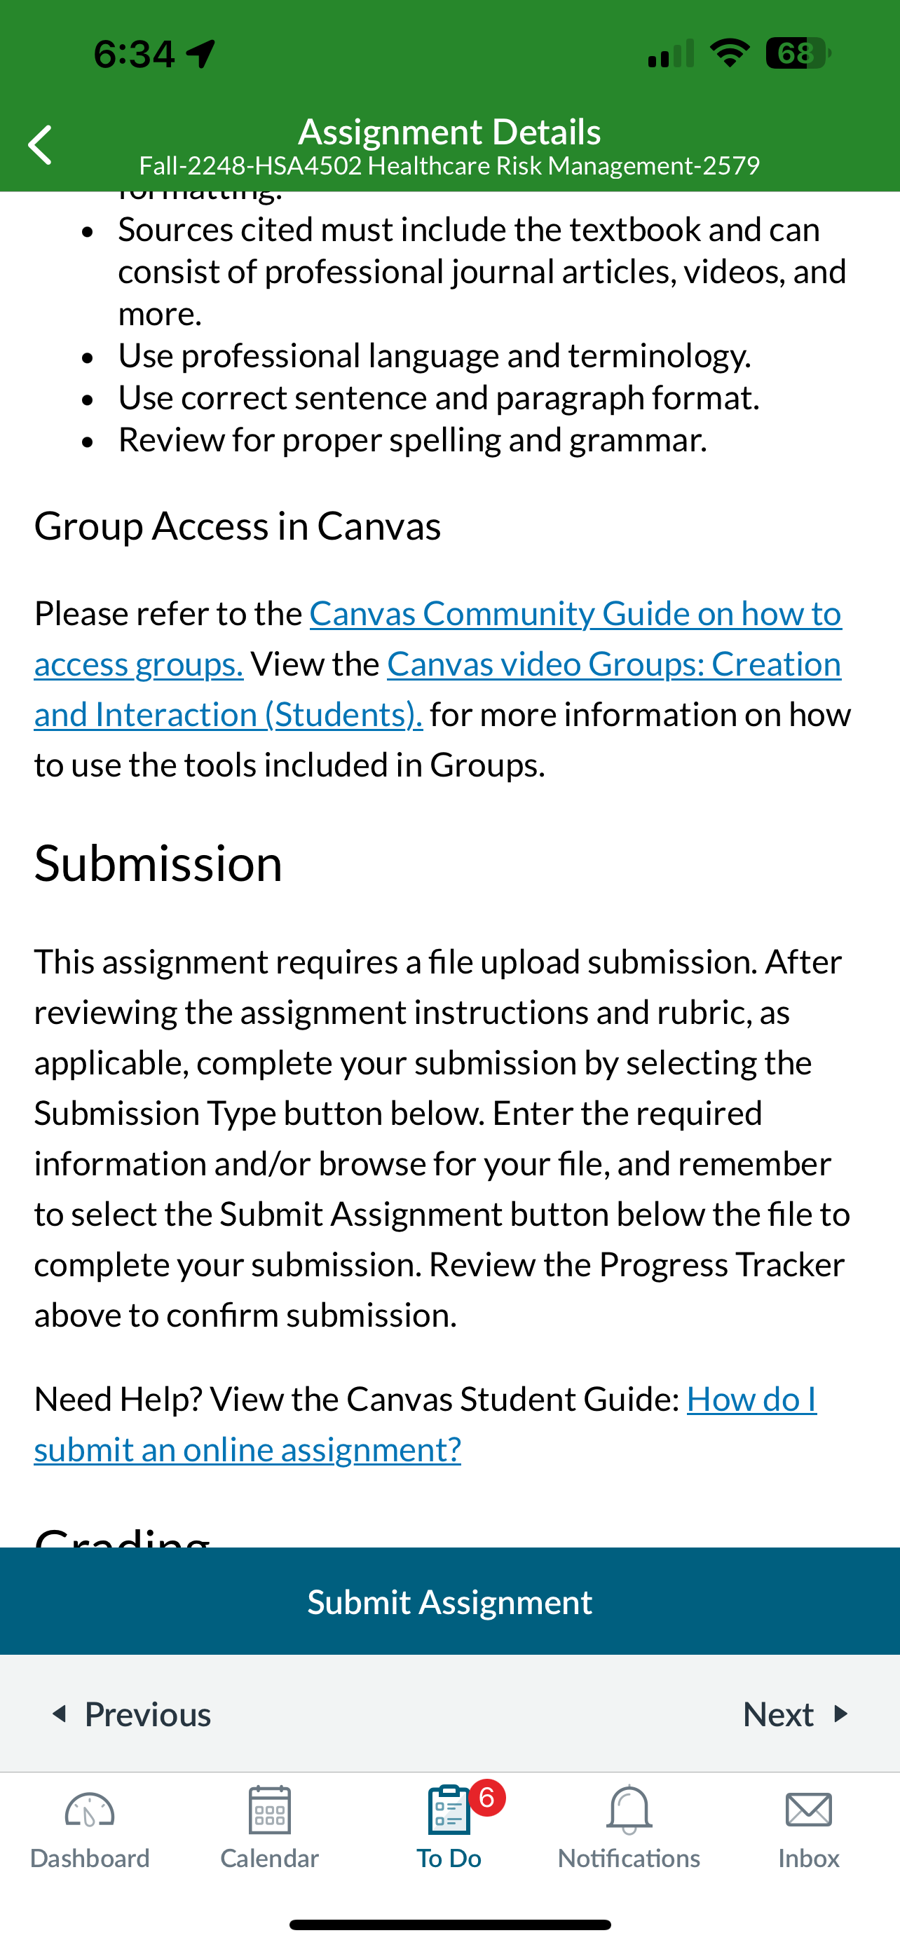
Task: Tap the Group Access in Canvas heading
Action: pyautogui.click(x=238, y=525)
